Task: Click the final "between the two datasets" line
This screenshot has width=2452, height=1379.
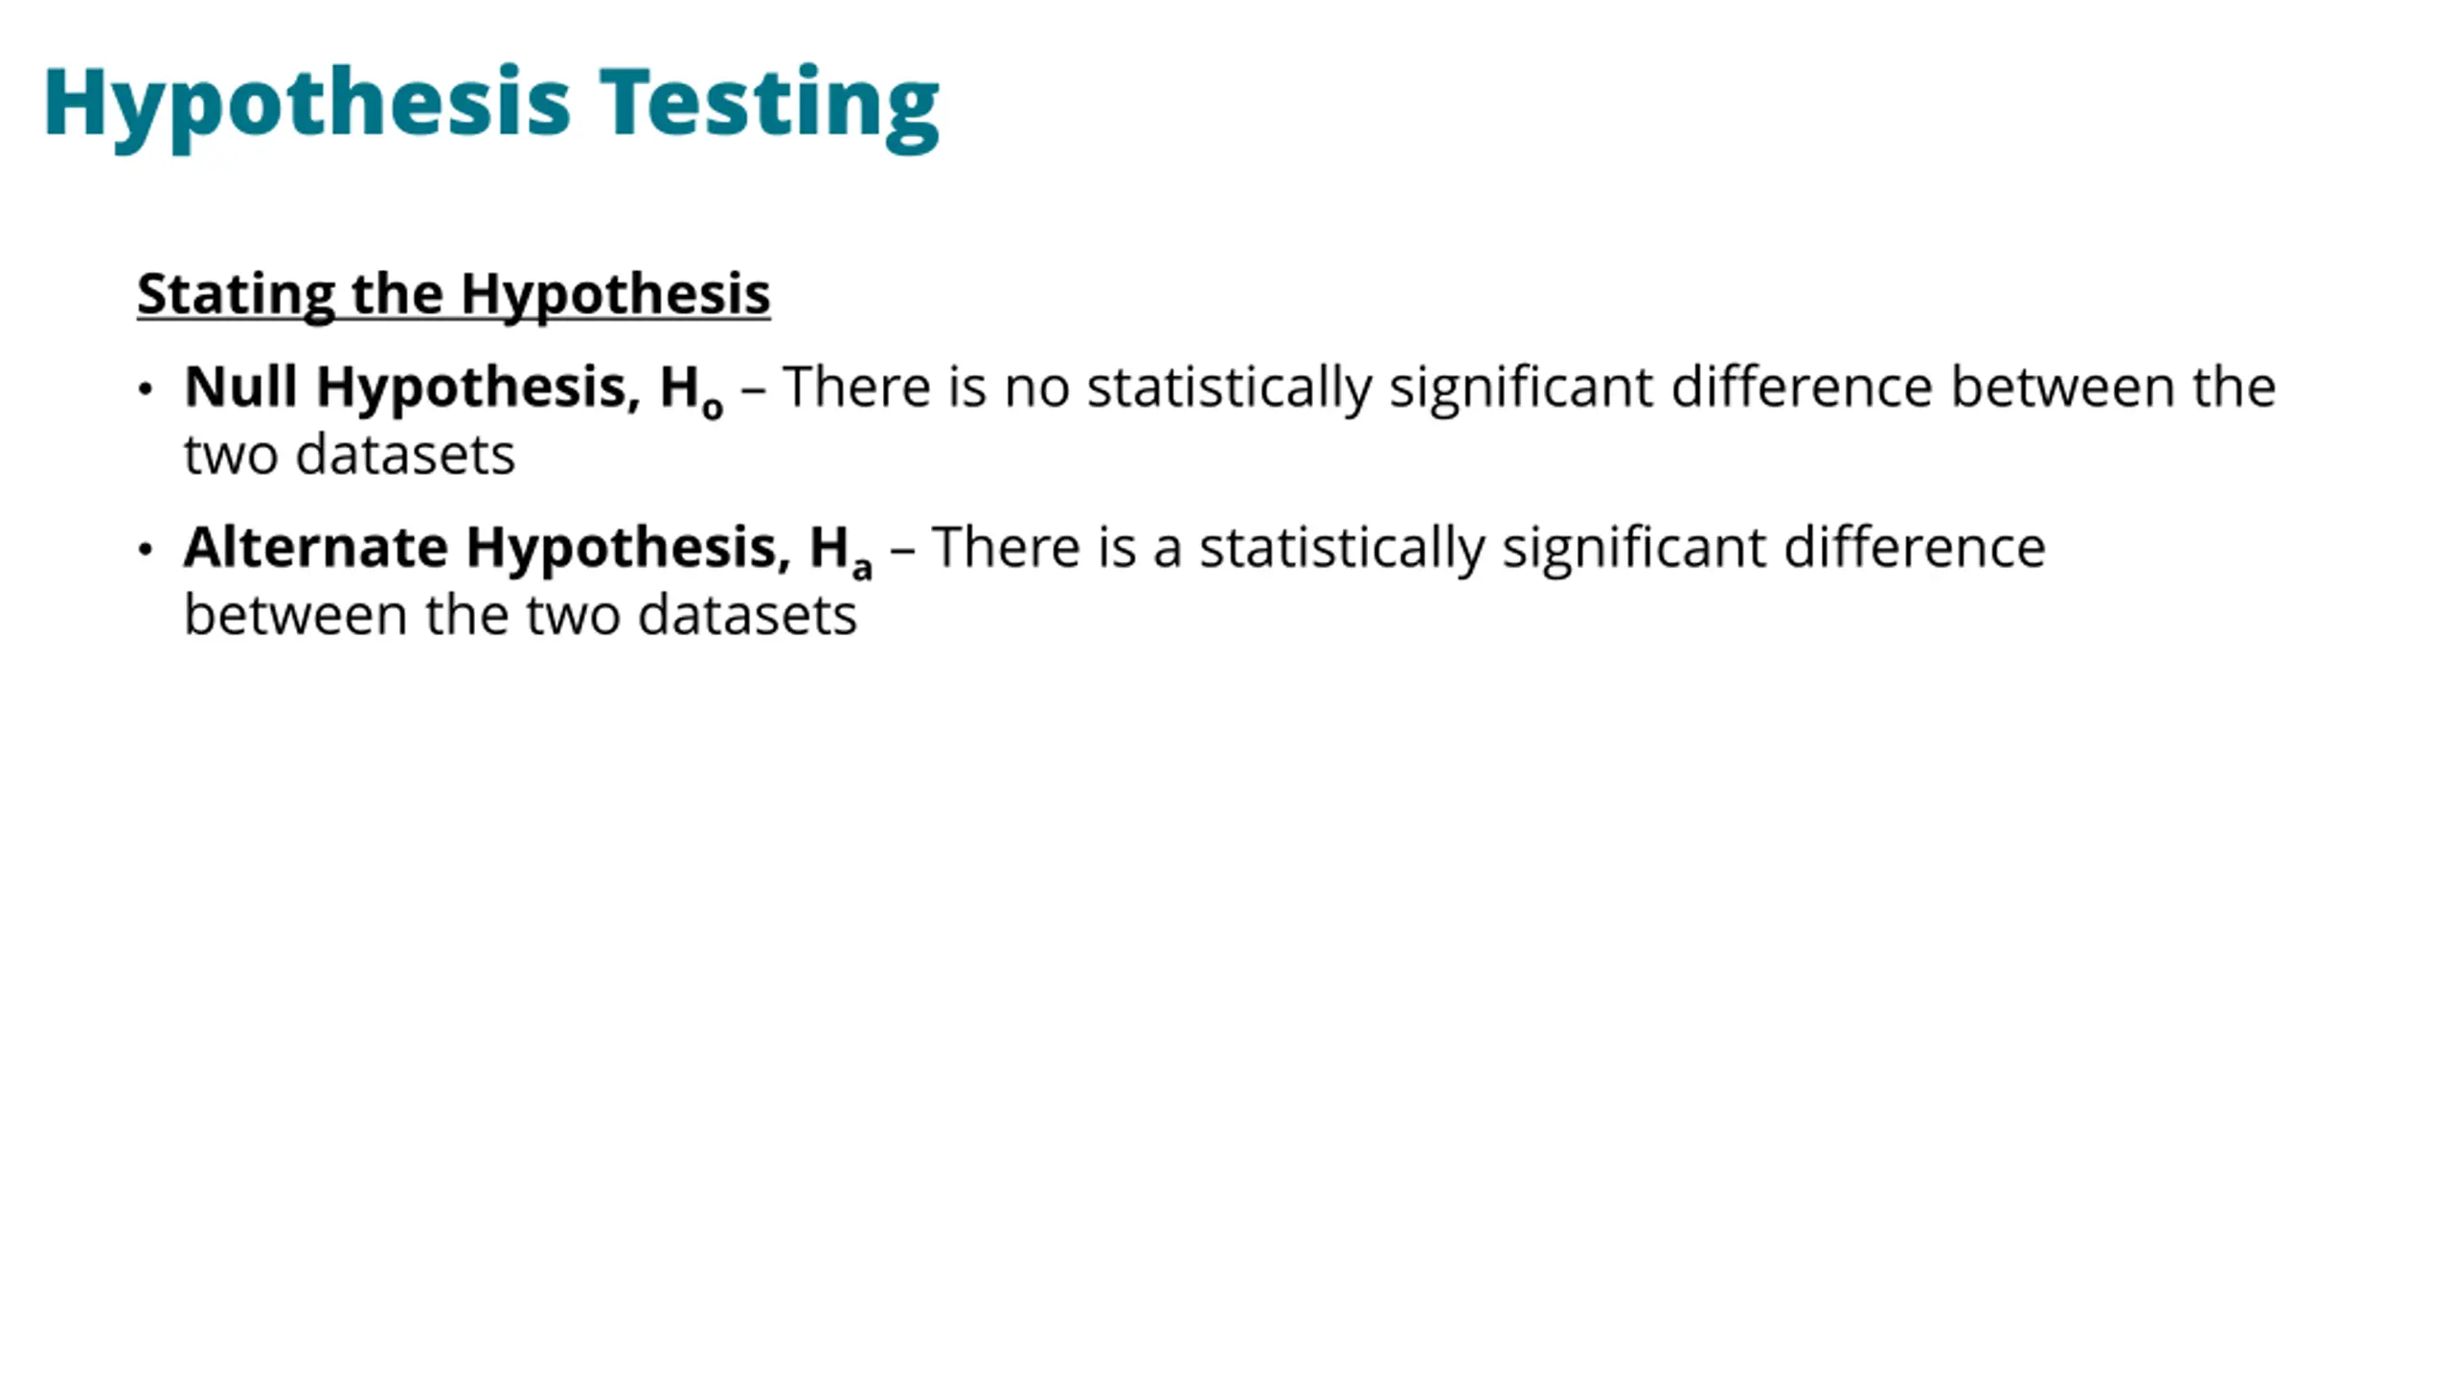Action: [520, 614]
